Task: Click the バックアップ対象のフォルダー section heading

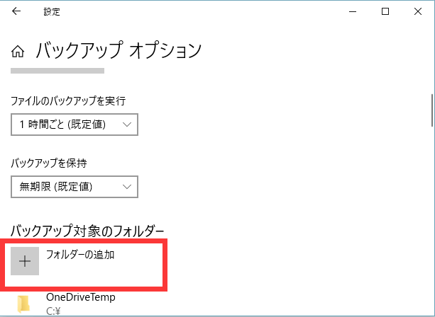Action: [x=88, y=231]
